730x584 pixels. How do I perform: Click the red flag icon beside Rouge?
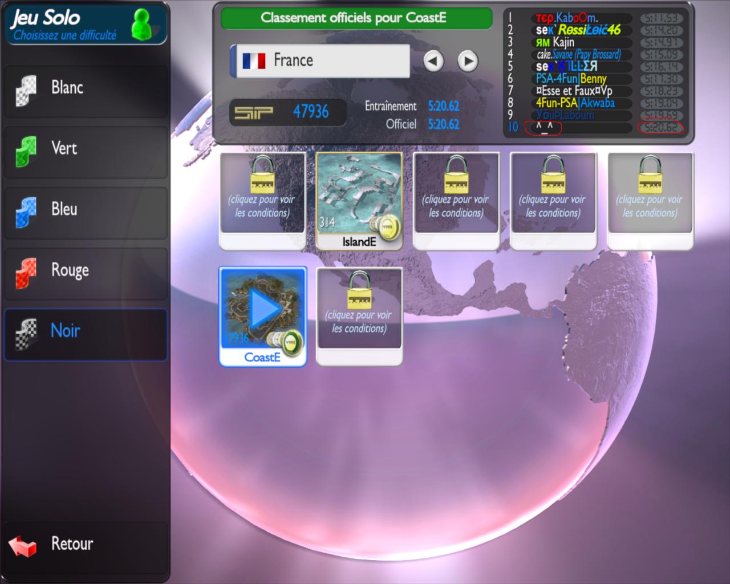pyautogui.click(x=26, y=273)
